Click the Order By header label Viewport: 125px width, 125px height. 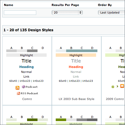105,5
